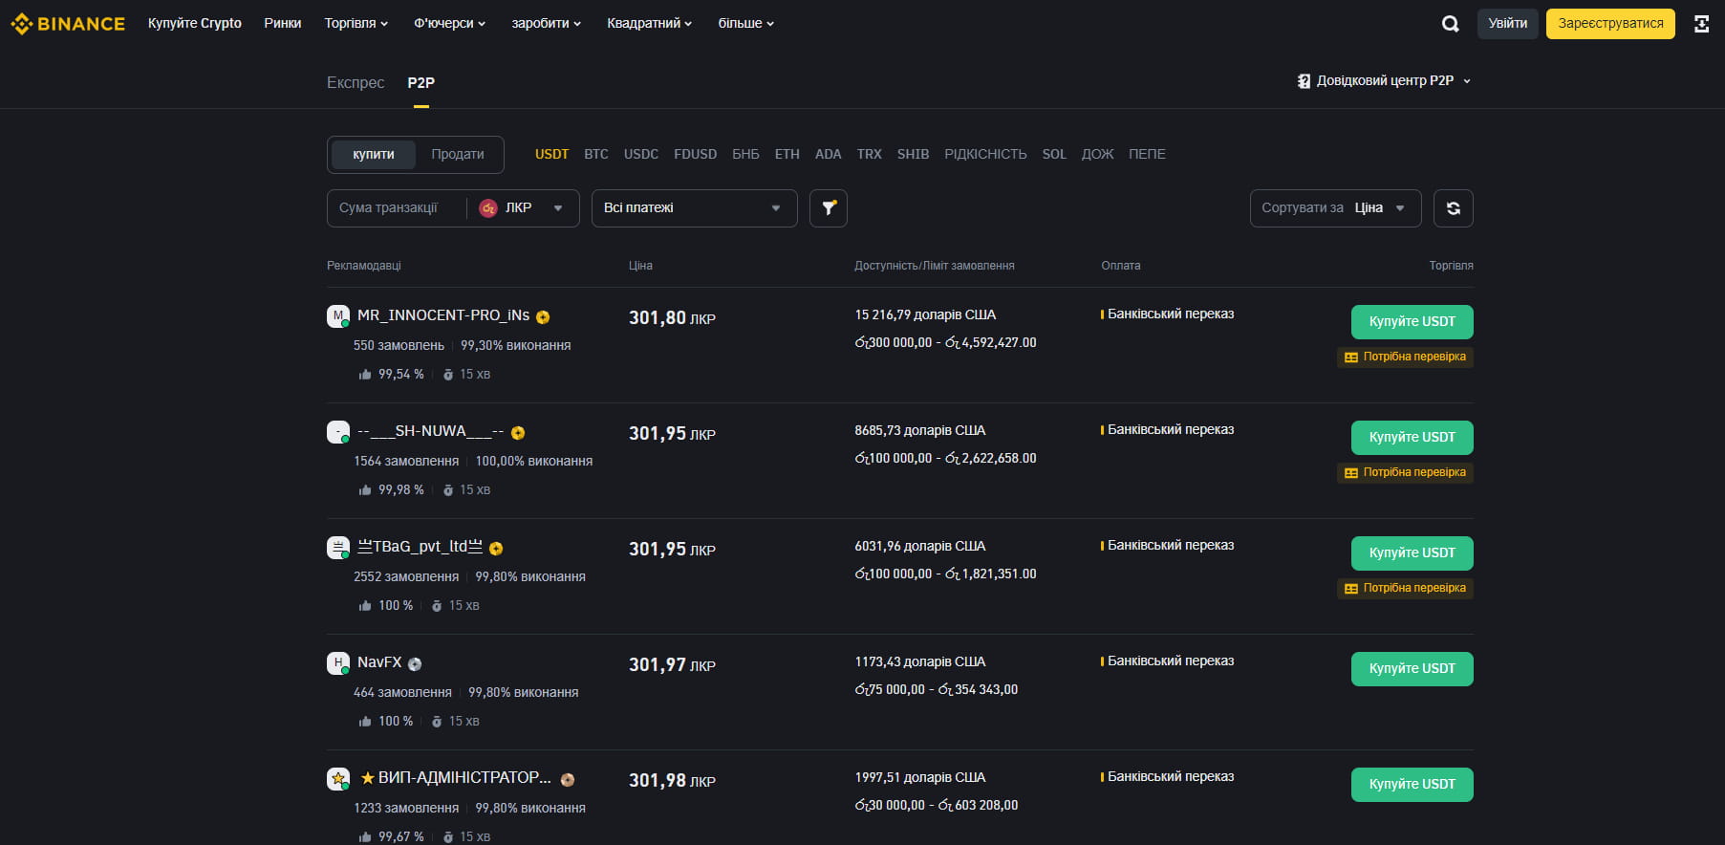Screen dimensions: 1725x845
Task: Click Купуйте USDT for NavFX offer
Action: pyautogui.click(x=1412, y=669)
